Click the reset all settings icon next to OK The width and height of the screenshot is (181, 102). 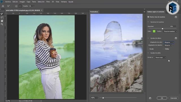pos(150,98)
